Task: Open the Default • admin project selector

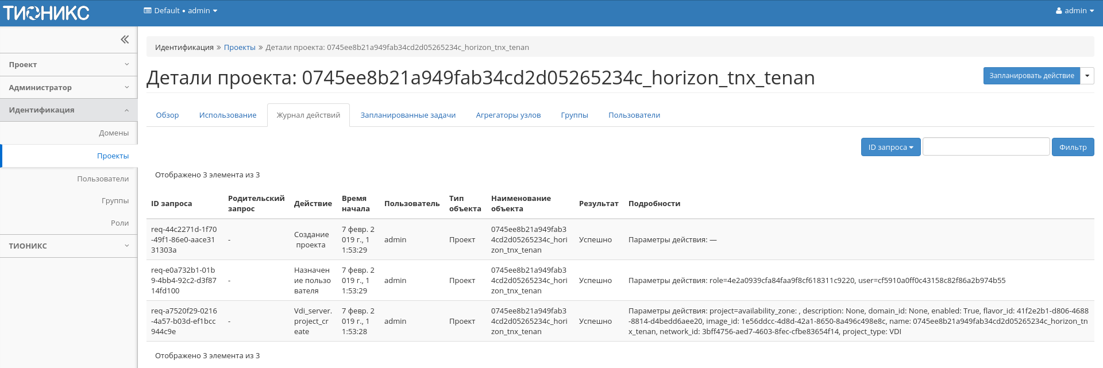Action: click(180, 11)
